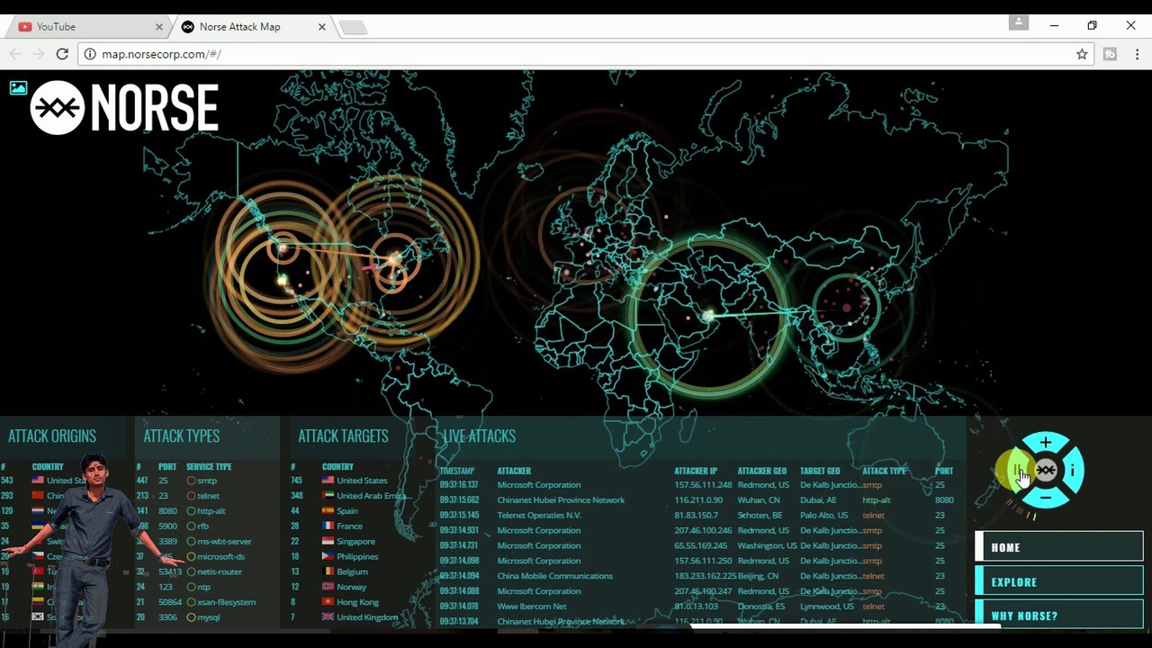Toggle the ntp attack type circle
The width and height of the screenshot is (1152, 648).
point(191,587)
